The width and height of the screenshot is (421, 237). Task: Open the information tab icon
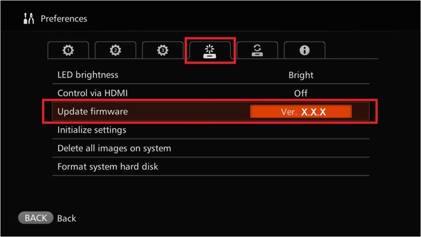point(305,50)
